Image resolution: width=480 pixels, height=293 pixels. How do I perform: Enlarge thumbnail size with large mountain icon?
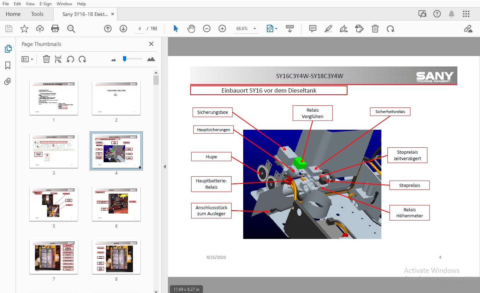point(151,59)
